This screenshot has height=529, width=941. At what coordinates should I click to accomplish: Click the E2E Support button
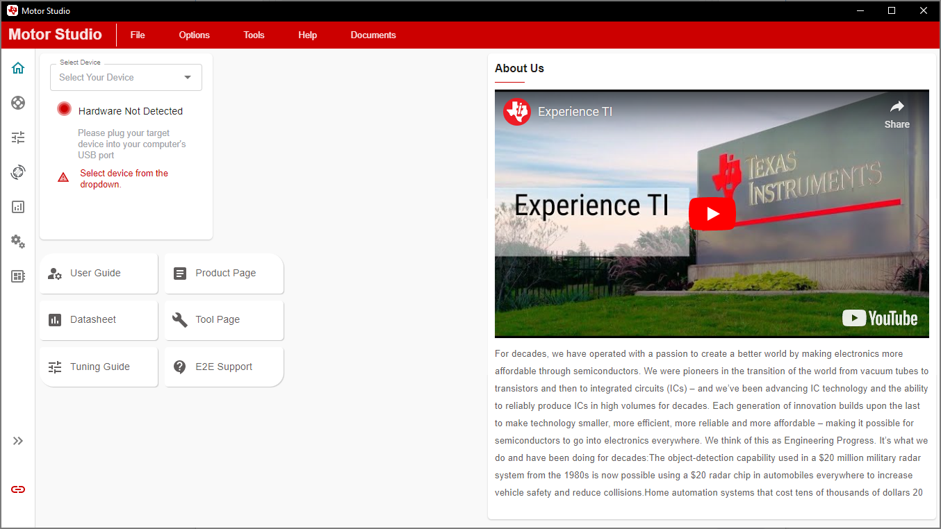tap(224, 367)
